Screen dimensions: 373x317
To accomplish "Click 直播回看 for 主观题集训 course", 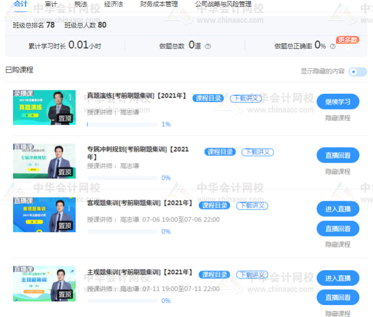I will (337, 297).
